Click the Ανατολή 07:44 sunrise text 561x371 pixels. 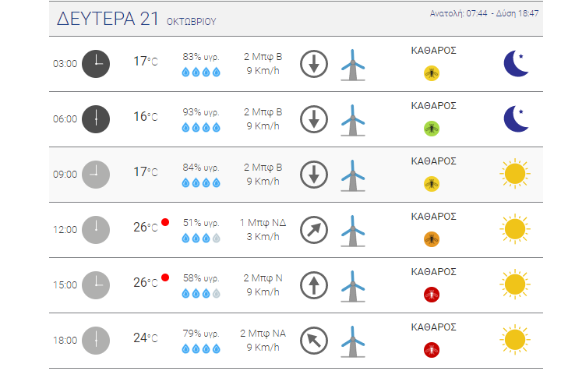coord(458,13)
